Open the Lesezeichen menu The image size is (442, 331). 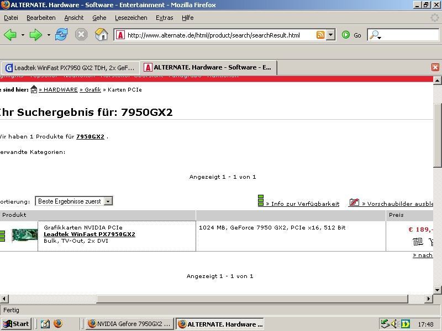(131, 18)
